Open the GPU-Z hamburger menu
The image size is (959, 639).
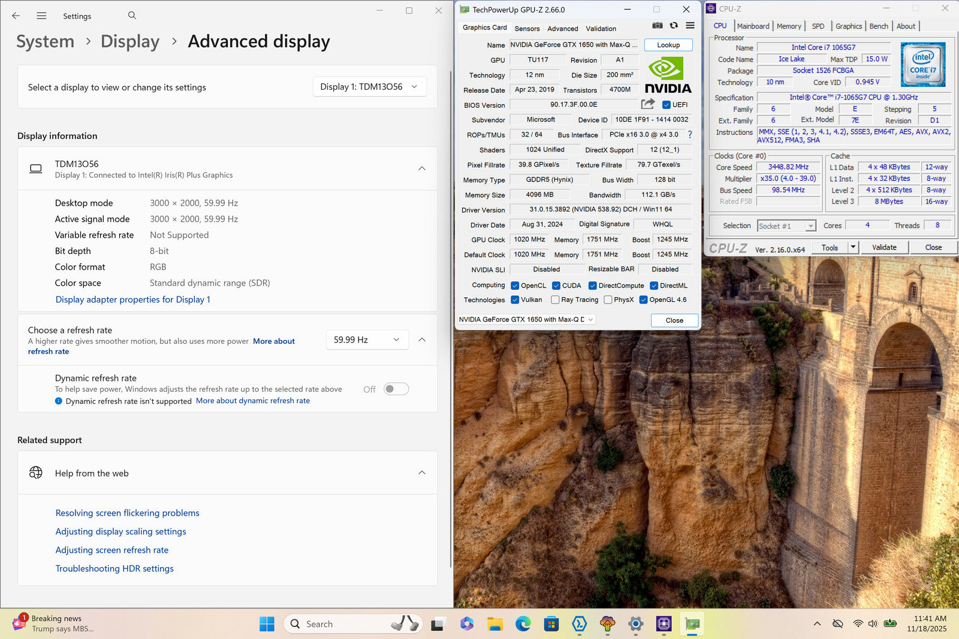point(690,26)
